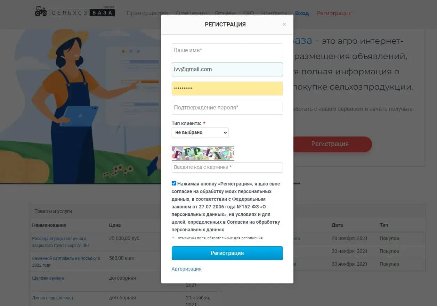This screenshot has width=437, height=306.
Task: Click the Преимущества menu item
Action: [147, 13]
